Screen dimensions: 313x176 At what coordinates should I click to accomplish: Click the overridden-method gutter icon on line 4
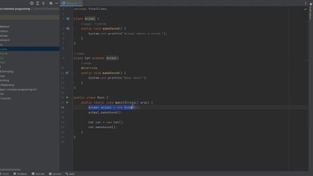coord(67,28)
